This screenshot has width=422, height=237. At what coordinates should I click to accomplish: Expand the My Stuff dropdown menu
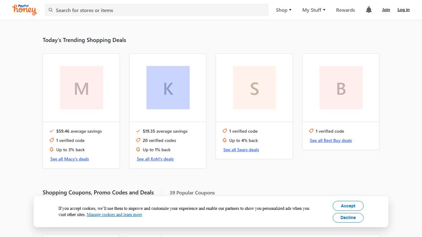tap(314, 10)
